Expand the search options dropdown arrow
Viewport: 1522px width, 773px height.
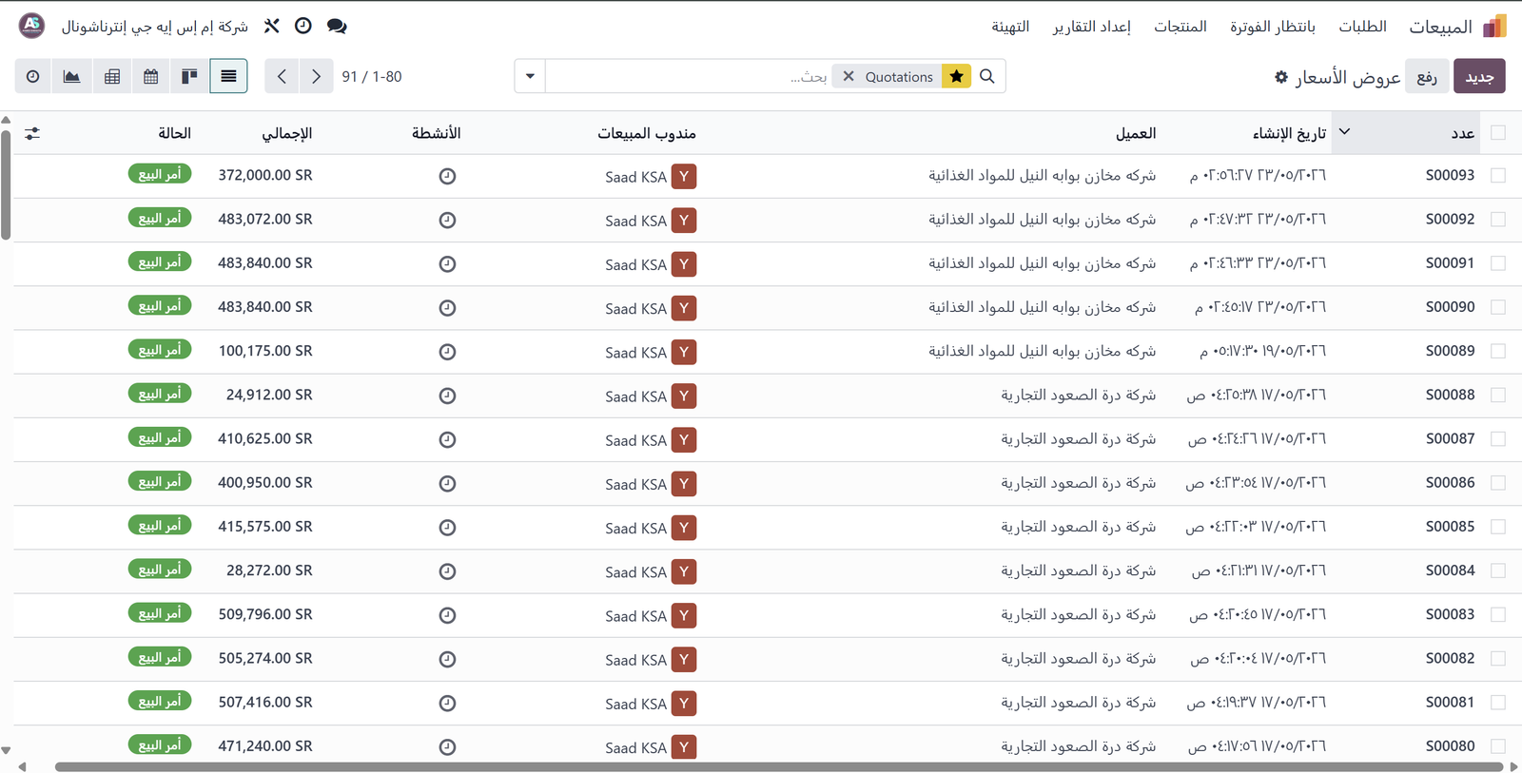530,76
